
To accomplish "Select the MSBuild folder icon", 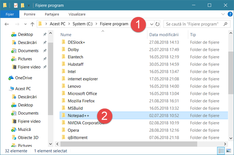I will pyautogui.click(x=64, y=108).
